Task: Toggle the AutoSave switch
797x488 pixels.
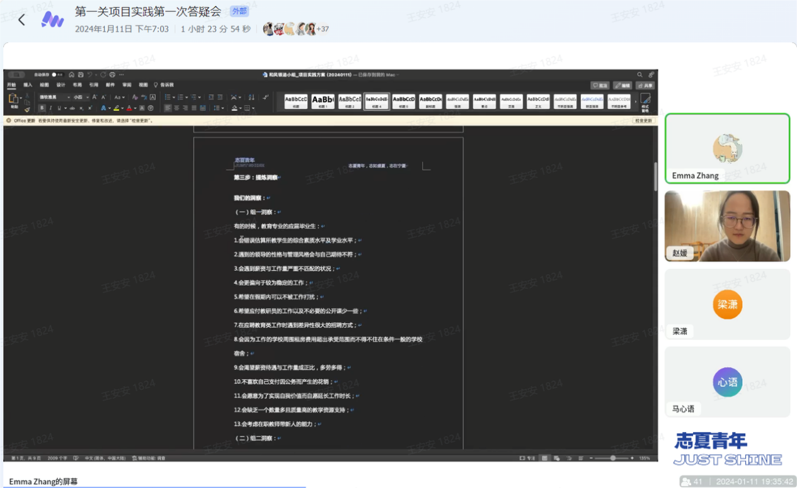Action: [57, 75]
